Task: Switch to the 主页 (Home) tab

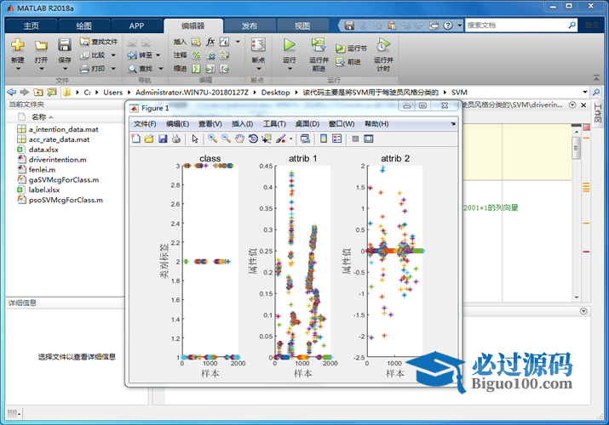Action: [31, 26]
